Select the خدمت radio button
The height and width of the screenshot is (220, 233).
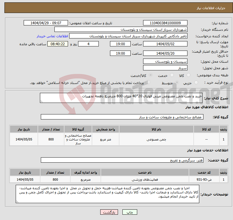click(x=172, y=75)
